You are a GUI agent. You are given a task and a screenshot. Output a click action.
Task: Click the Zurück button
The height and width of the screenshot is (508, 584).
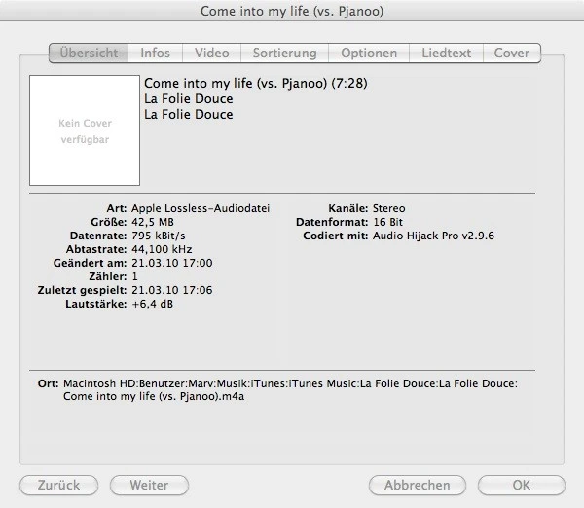[58, 485]
